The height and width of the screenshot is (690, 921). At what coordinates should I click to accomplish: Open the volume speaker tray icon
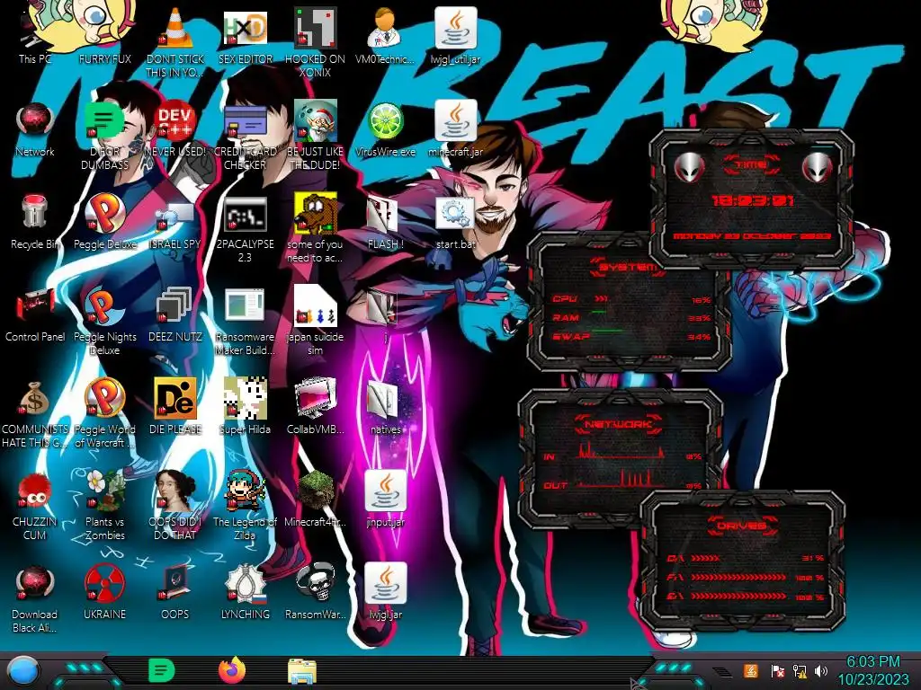coord(820,670)
